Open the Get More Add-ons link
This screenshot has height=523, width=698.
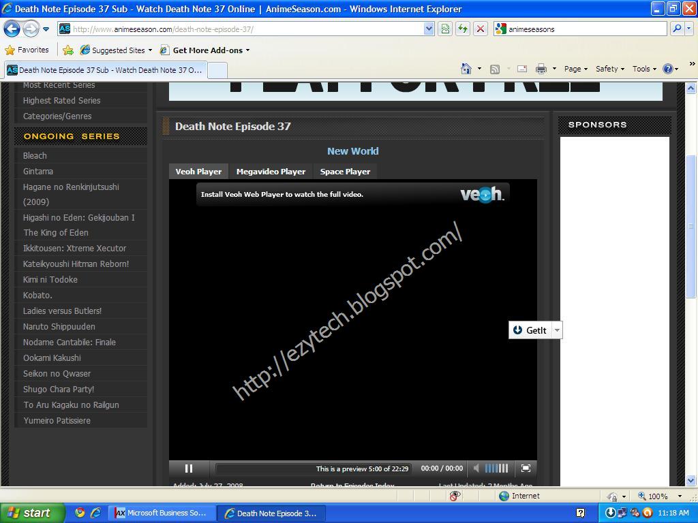coord(204,50)
